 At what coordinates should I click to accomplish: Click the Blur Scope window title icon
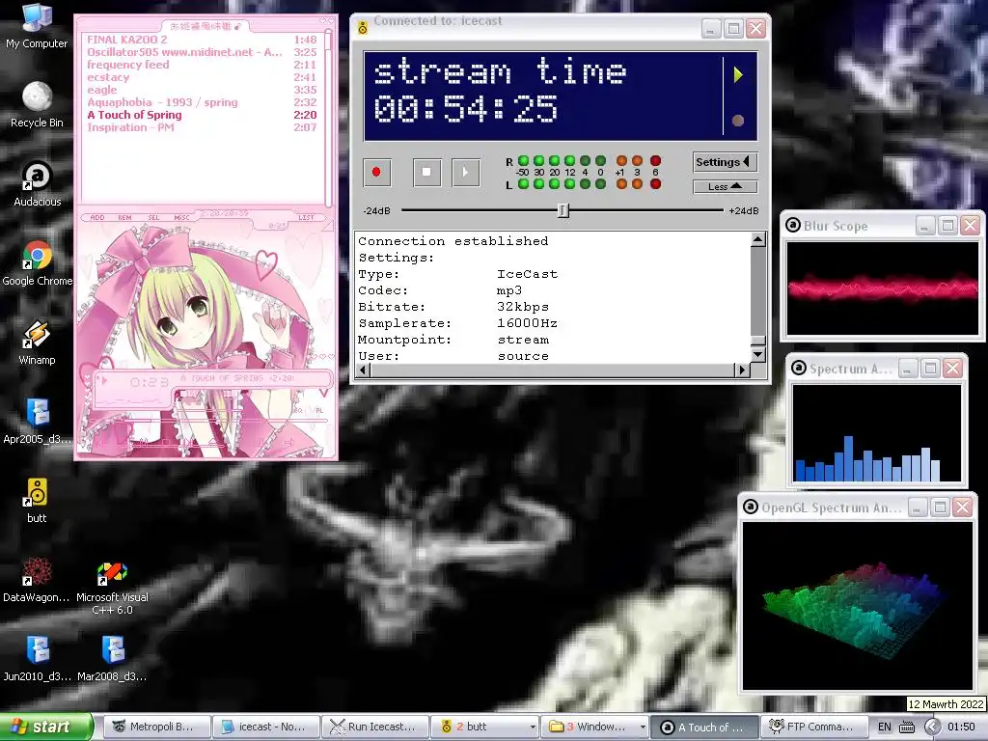click(x=793, y=225)
